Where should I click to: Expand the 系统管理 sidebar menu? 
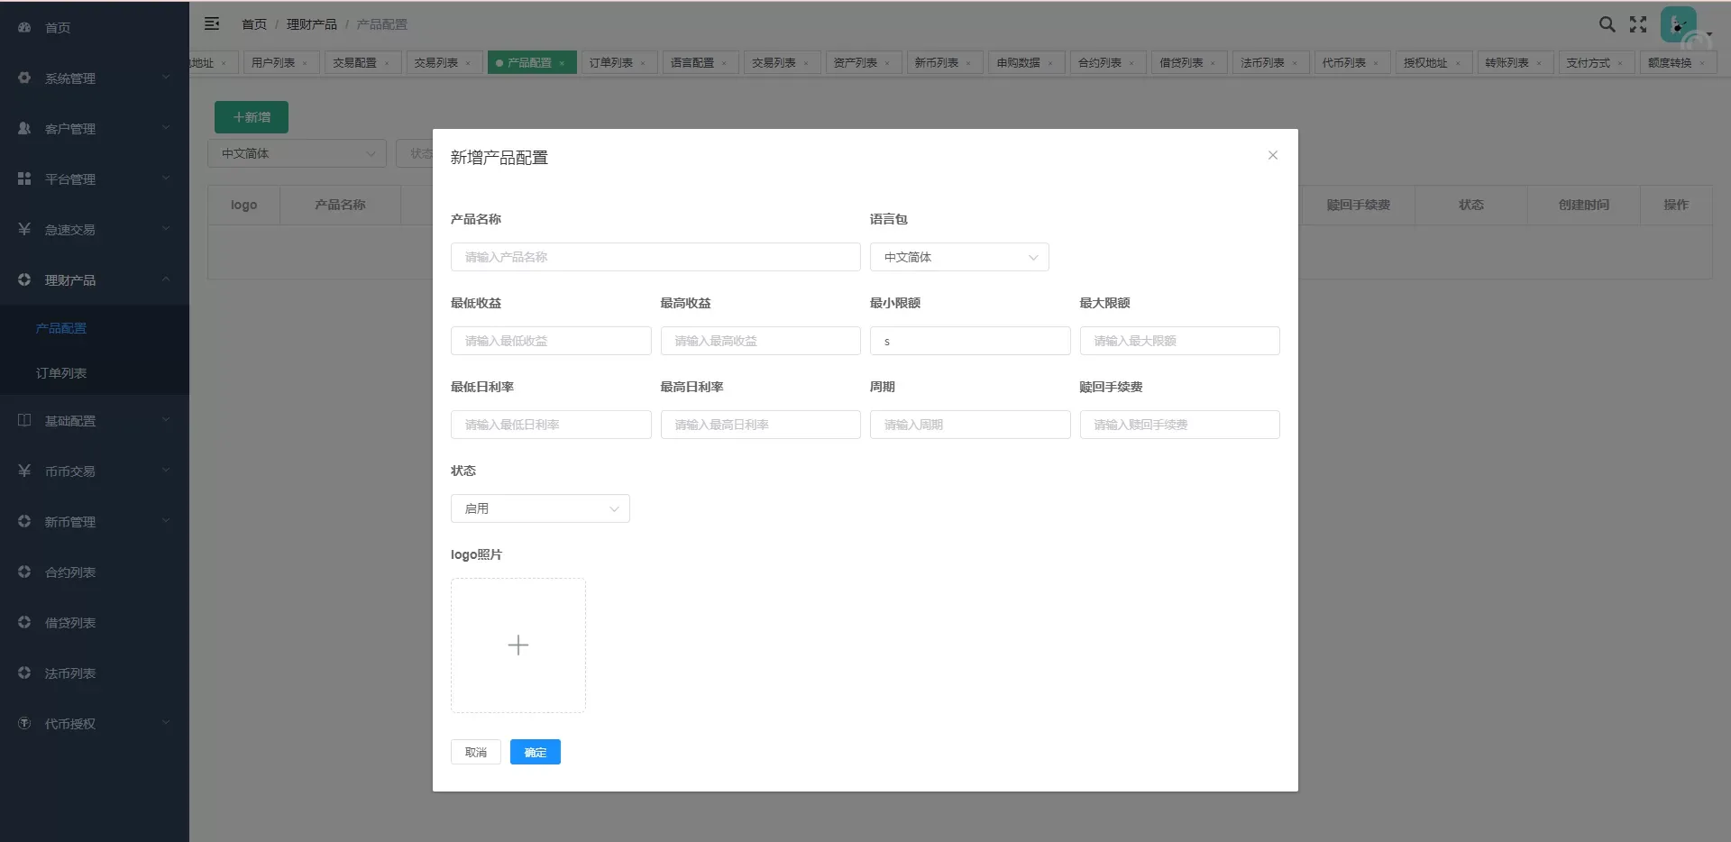(x=95, y=78)
